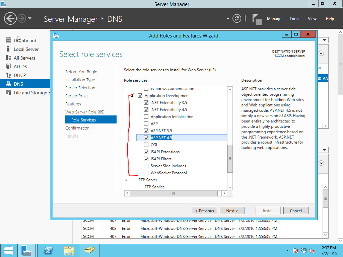The height and width of the screenshot is (257, 343).
Task: Check the ASP role service
Action: click(x=146, y=123)
